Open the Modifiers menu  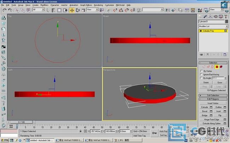point(44,5)
